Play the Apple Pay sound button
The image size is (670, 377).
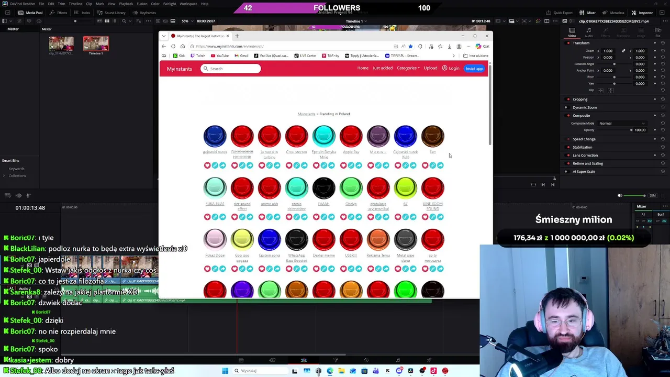pos(351,136)
